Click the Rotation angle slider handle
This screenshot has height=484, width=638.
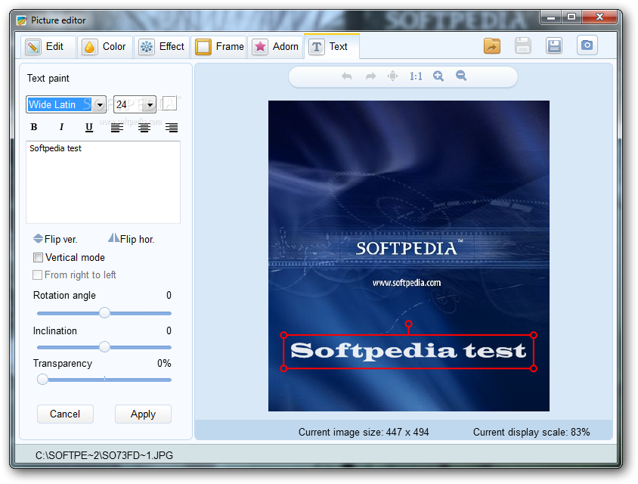104,312
